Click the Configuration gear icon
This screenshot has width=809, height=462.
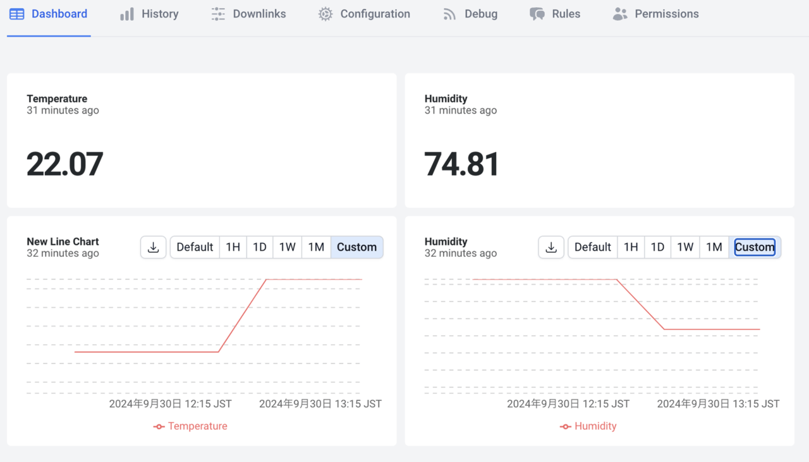click(325, 14)
